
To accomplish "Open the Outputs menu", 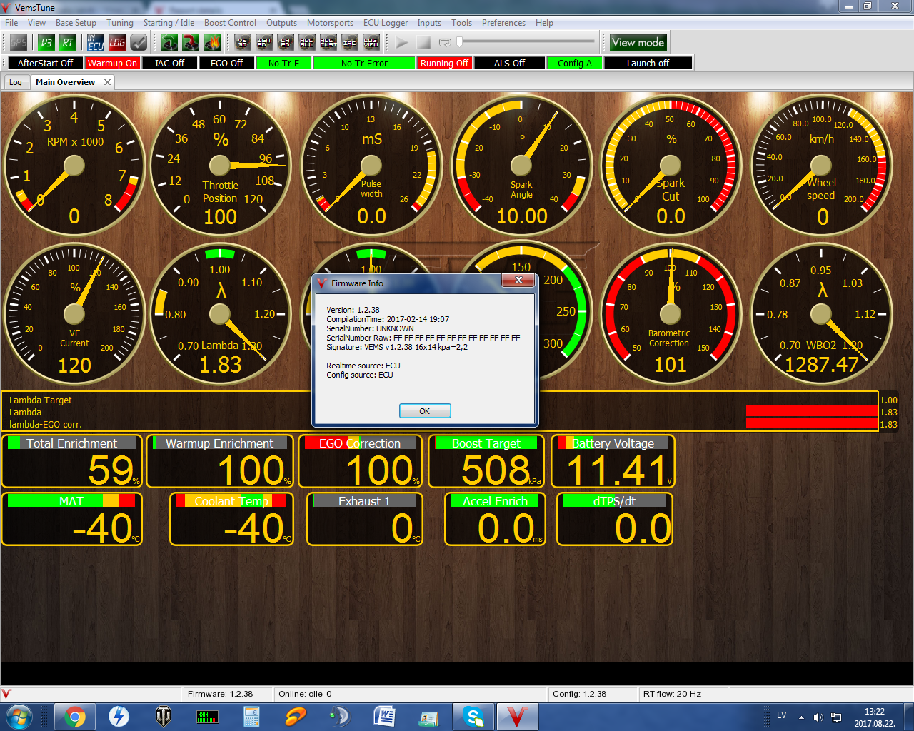I will [281, 23].
